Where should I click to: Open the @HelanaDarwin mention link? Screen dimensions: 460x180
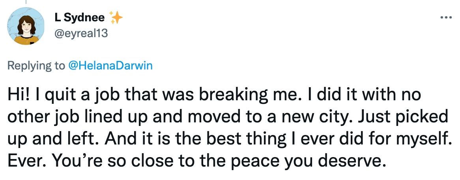110,66
